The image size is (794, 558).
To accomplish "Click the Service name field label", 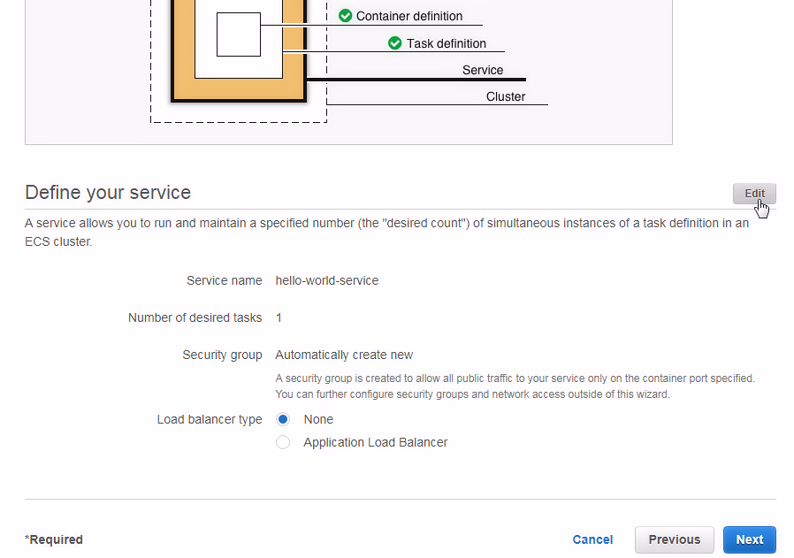I will point(224,280).
